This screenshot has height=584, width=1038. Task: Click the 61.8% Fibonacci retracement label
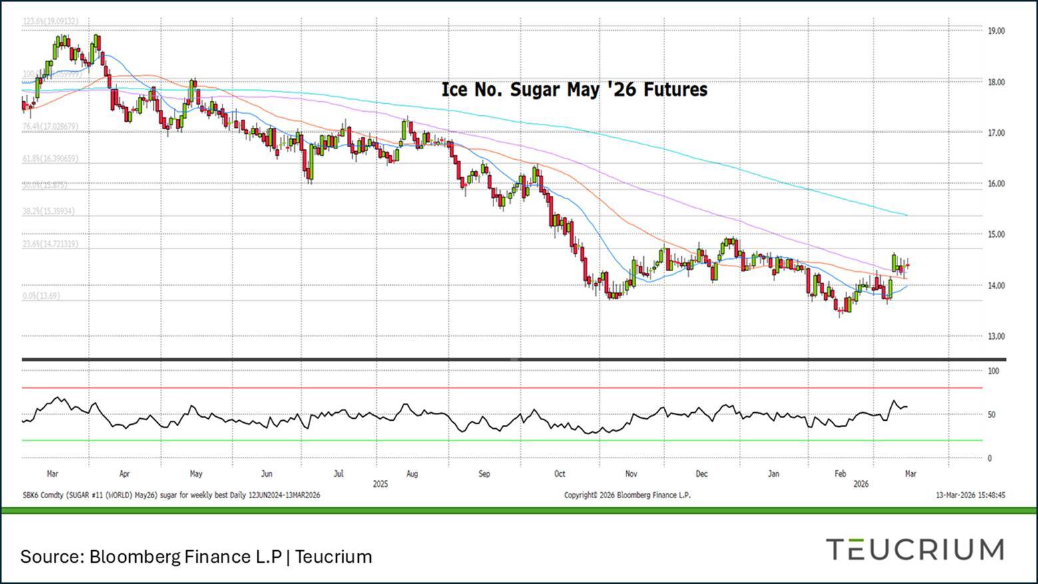click(51, 159)
